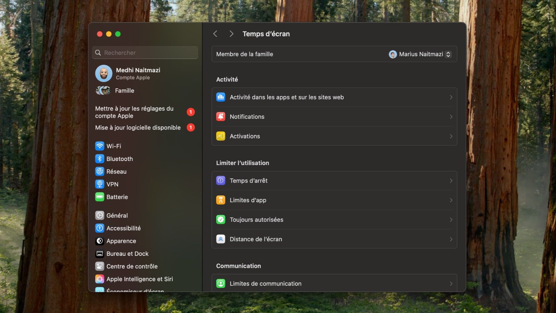The image size is (556, 313).
Task: Click Marius Naitmazi's avatar in the family selector
Action: (x=393, y=54)
